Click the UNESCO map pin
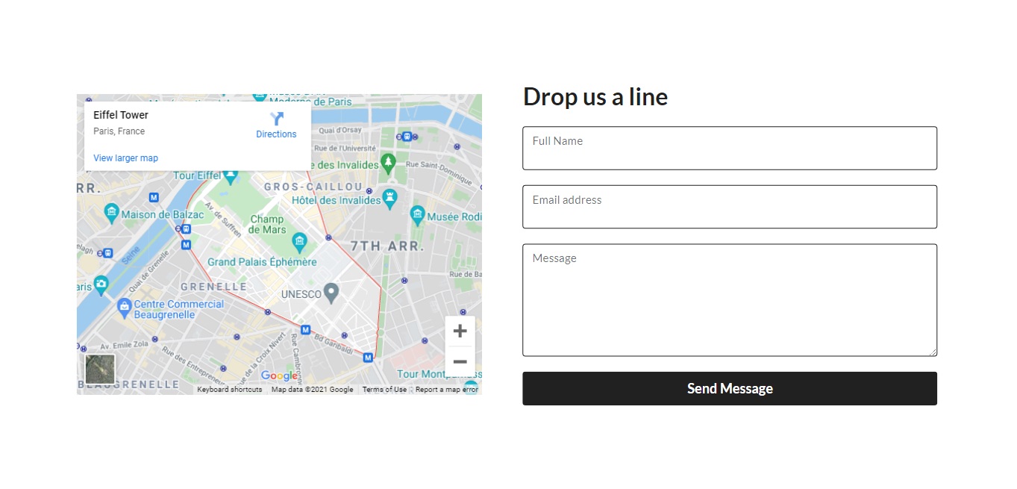The image size is (1017, 489). point(331,293)
